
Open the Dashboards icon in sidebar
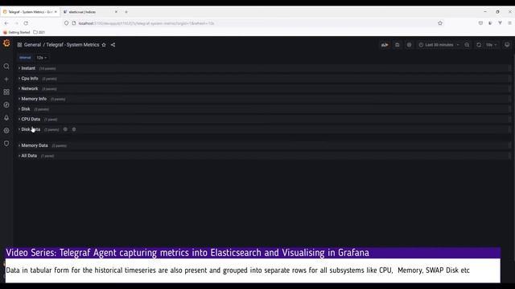pyautogui.click(x=6, y=92)
